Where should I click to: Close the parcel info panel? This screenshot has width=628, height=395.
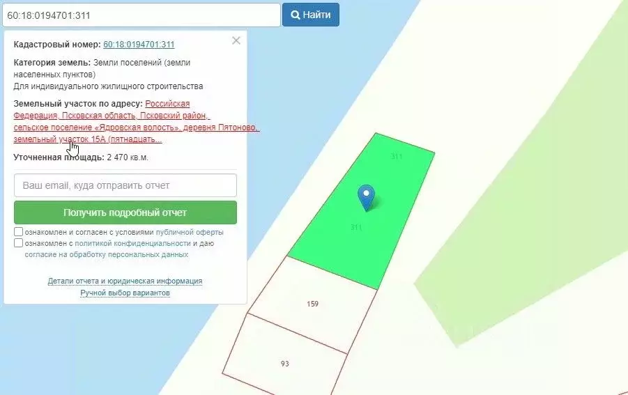tap(236, 40)
